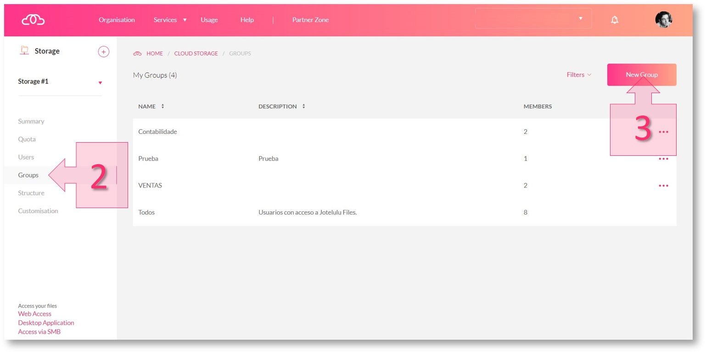Click the cloud logo in header
The width and height of the screenshot is (706, 353).
click(x=33, y=20)
